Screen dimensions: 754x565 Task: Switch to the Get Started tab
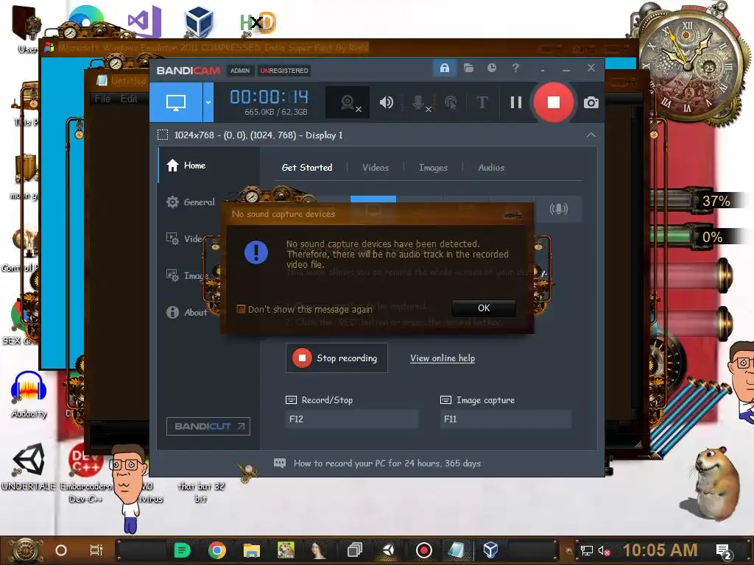[x=307, y=167]
